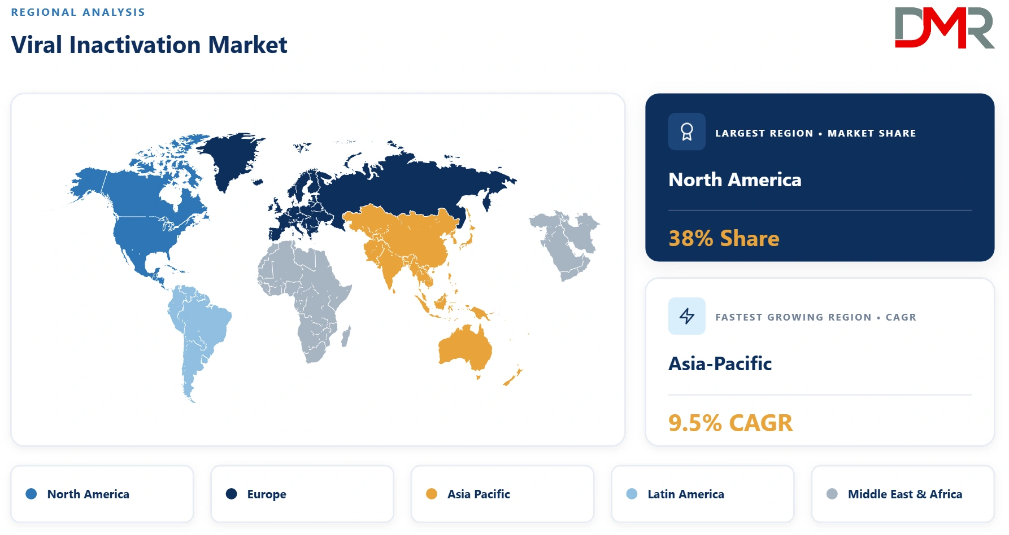Click China in the Asia Pacific region

pos(421,240)
